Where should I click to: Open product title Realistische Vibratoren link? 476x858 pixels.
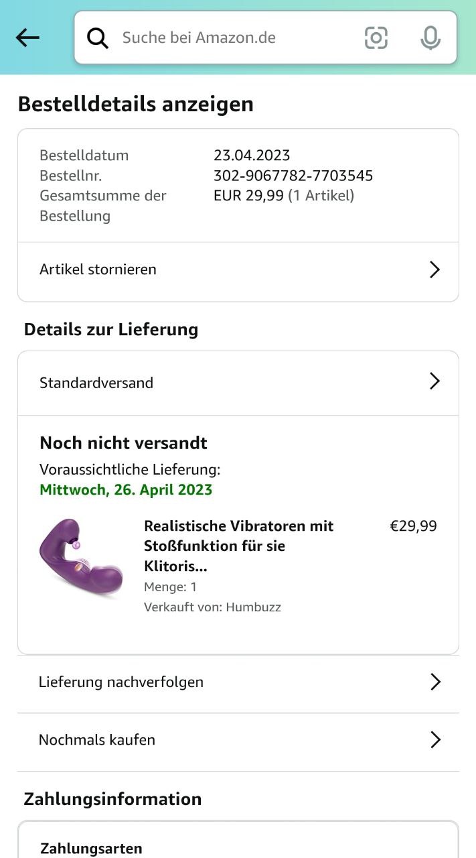tap(239, 546)
